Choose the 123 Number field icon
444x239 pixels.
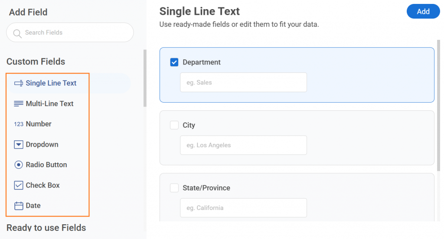point(19,124)
